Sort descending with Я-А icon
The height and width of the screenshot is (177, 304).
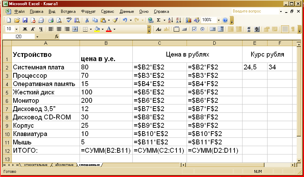[x=179, y=20]
